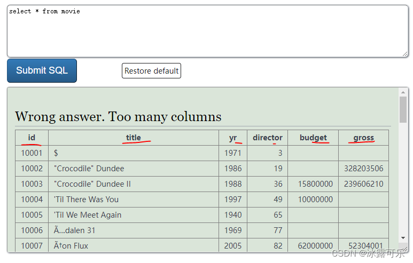
Task: Select the director cell 49
Action: point(267,200)
